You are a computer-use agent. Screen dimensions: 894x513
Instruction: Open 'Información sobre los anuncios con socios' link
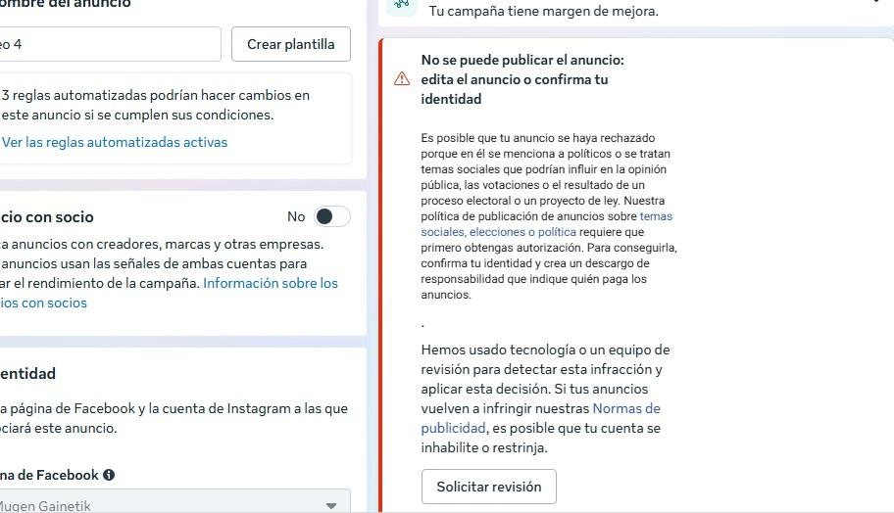[270, 283]
